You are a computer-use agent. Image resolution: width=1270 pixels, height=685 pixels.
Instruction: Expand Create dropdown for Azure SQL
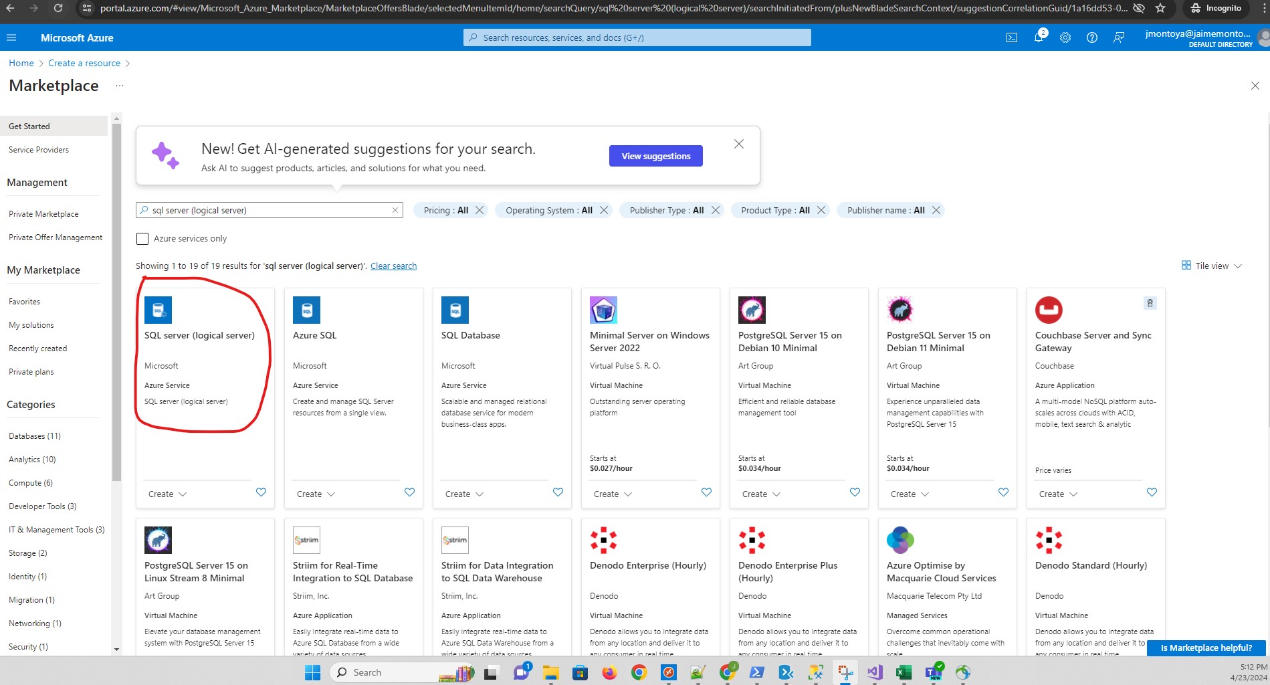(316, 494)
